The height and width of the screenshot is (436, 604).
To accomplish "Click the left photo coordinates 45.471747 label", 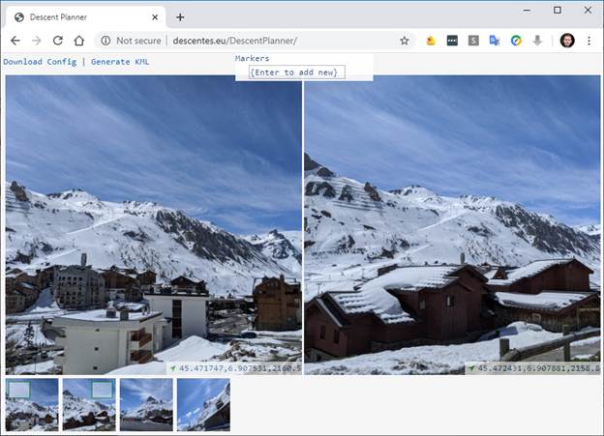I will click(x=240, y=368).
